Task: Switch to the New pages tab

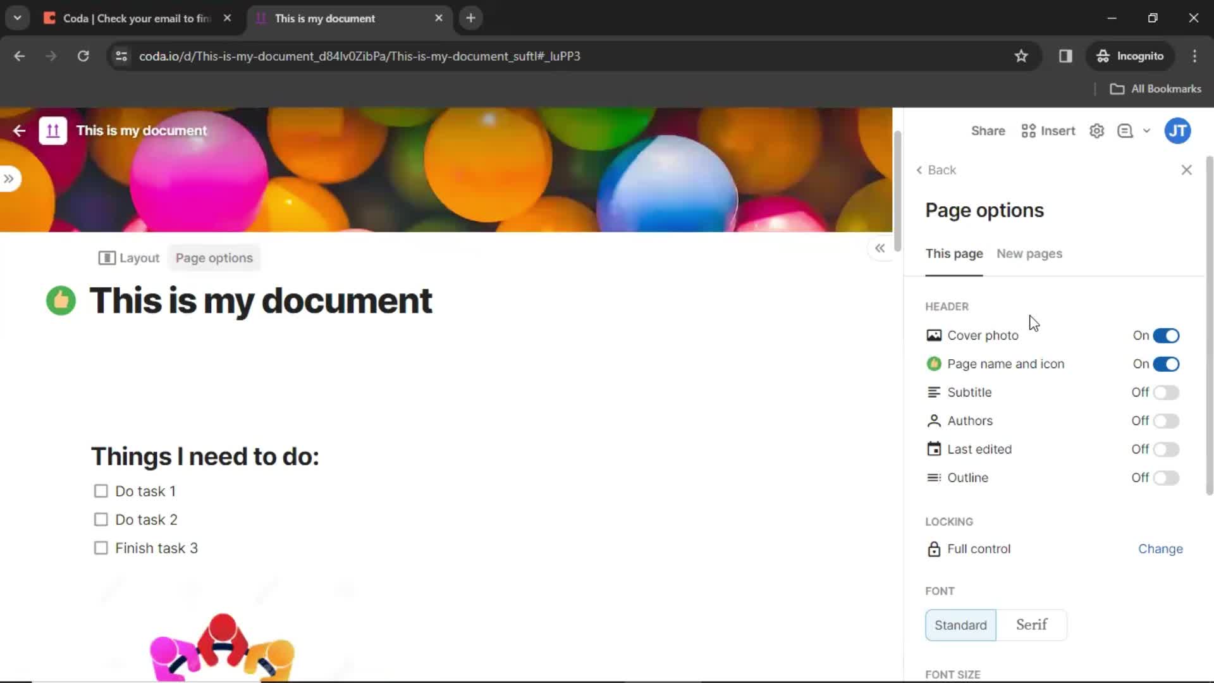Action: pyautogui.click(x=1029, y=253)
